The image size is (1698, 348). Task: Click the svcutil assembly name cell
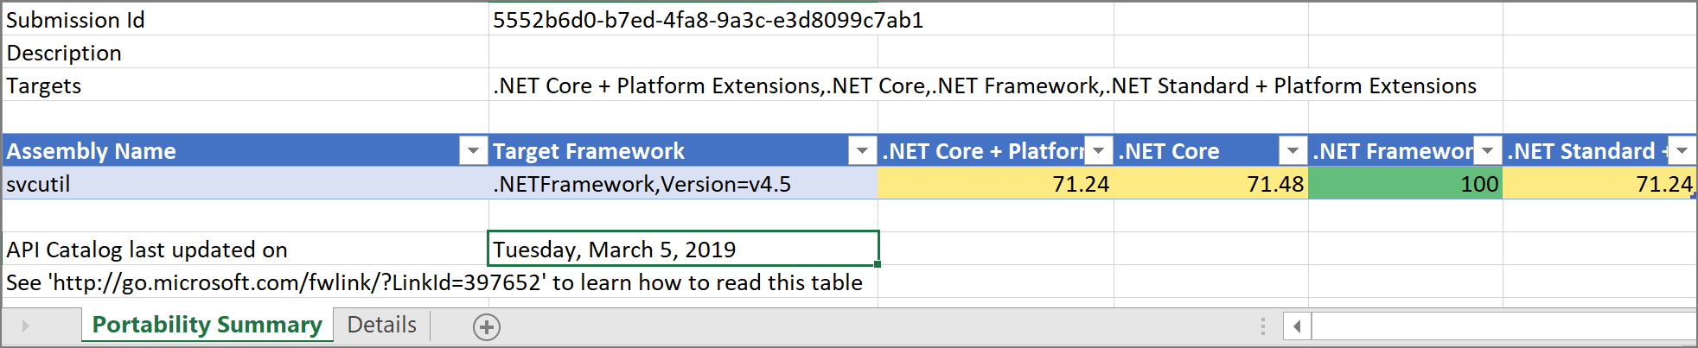point(246,183)
